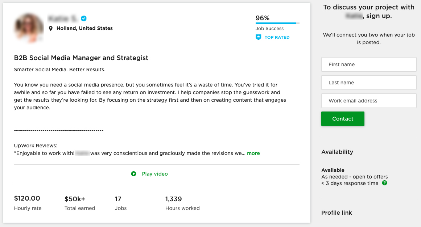Image resolution: width=421 pixels, height=227 pixels.
Task: Click the green play video circle icon
Action: (134, 174)
